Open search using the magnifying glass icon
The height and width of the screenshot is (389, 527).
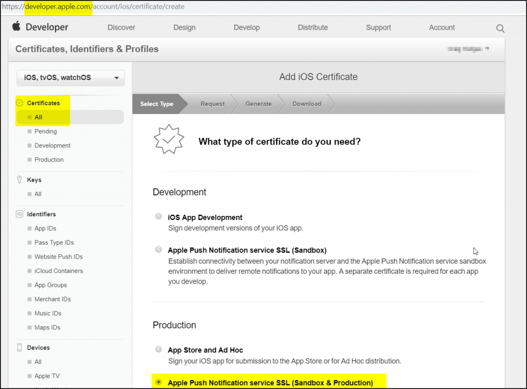click(500, 29)
